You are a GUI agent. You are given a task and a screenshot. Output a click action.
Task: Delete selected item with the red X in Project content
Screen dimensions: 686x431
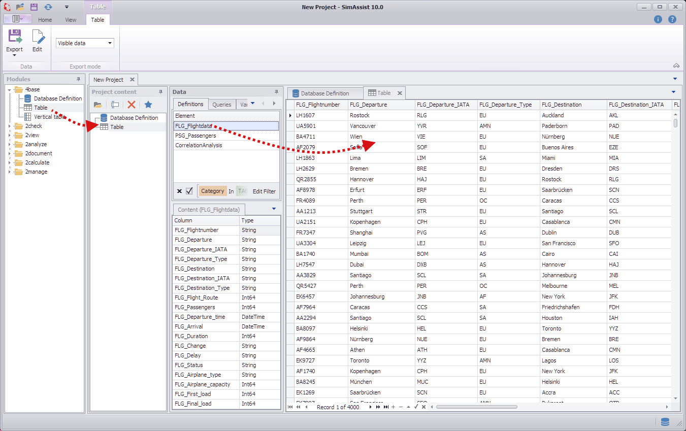(x=132, y=104)
